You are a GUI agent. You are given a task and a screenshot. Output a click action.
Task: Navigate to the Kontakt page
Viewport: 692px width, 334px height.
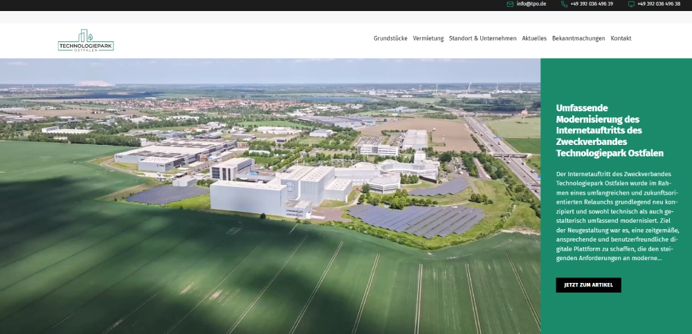tap(621, 38)
